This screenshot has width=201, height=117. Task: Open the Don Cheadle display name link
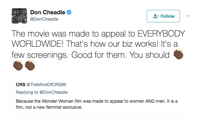48,12
